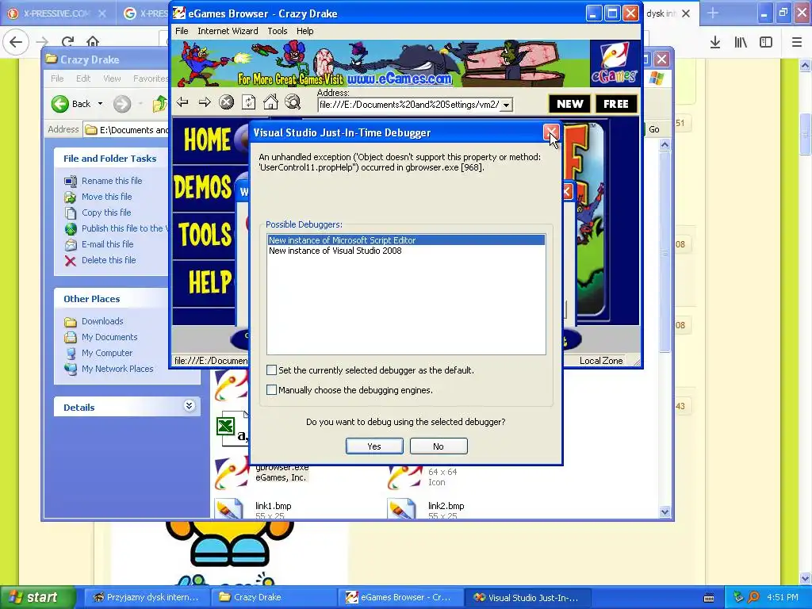
Task: Click the Home house icon in eGames Browser
Action: (x=270, y=102)
